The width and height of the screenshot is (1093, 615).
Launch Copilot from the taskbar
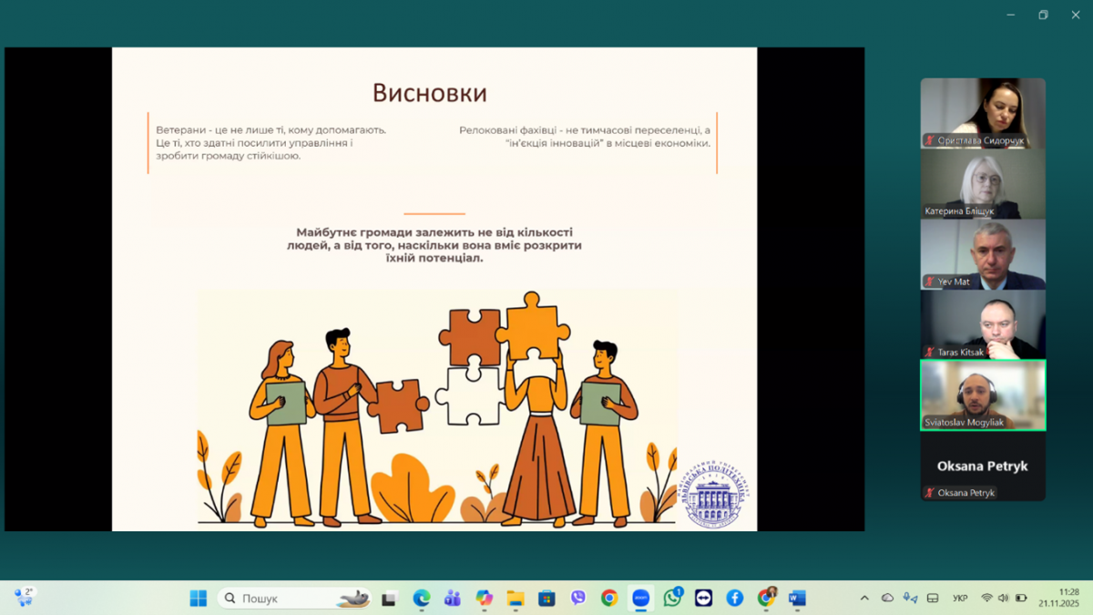click(484, 599)
